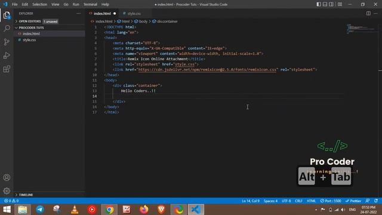Image resolution: width=382 pixels, height=215 pixels.
Task: Select style.css in the file explorer
Action: pos(29,40)
